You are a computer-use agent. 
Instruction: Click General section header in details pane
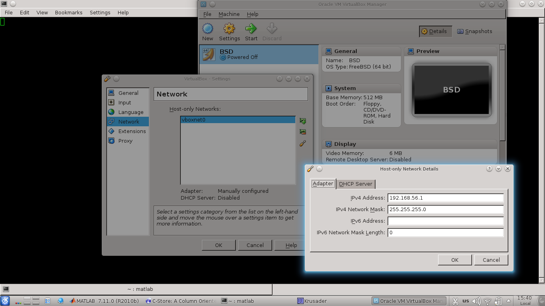pyautogui.click(x=361, y=51)
